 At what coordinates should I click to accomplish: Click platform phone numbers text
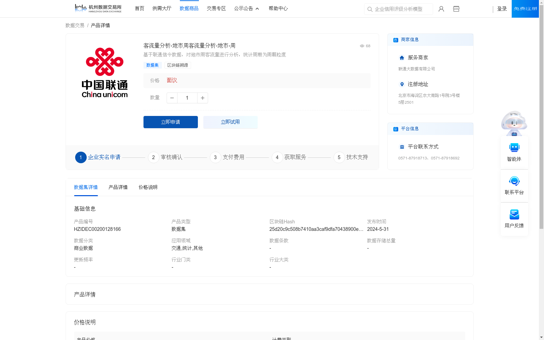click(x=429, y=158)
